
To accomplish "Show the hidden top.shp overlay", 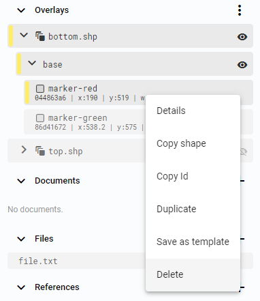I will click(x=244, y=152).
